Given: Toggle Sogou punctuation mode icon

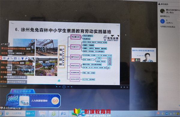Looking at the screenshot, I should 12,58.
